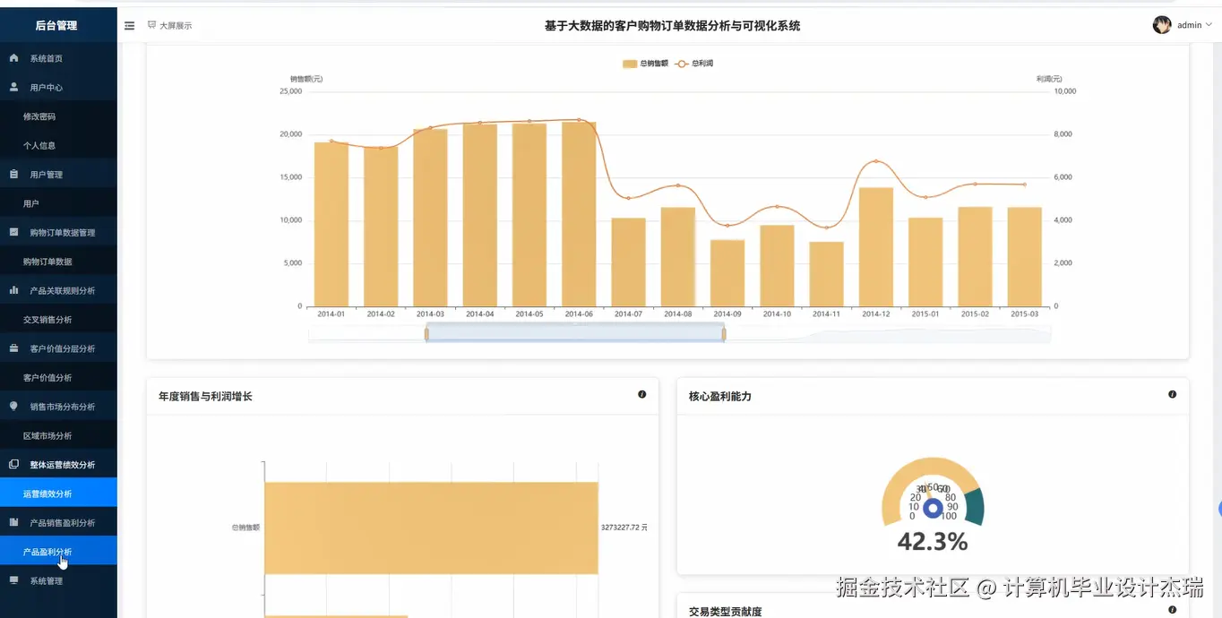Click the copy icon beside 整体运营绩效分析
The width and height of the screenshot is (1222, 618).
click(13, 464)
